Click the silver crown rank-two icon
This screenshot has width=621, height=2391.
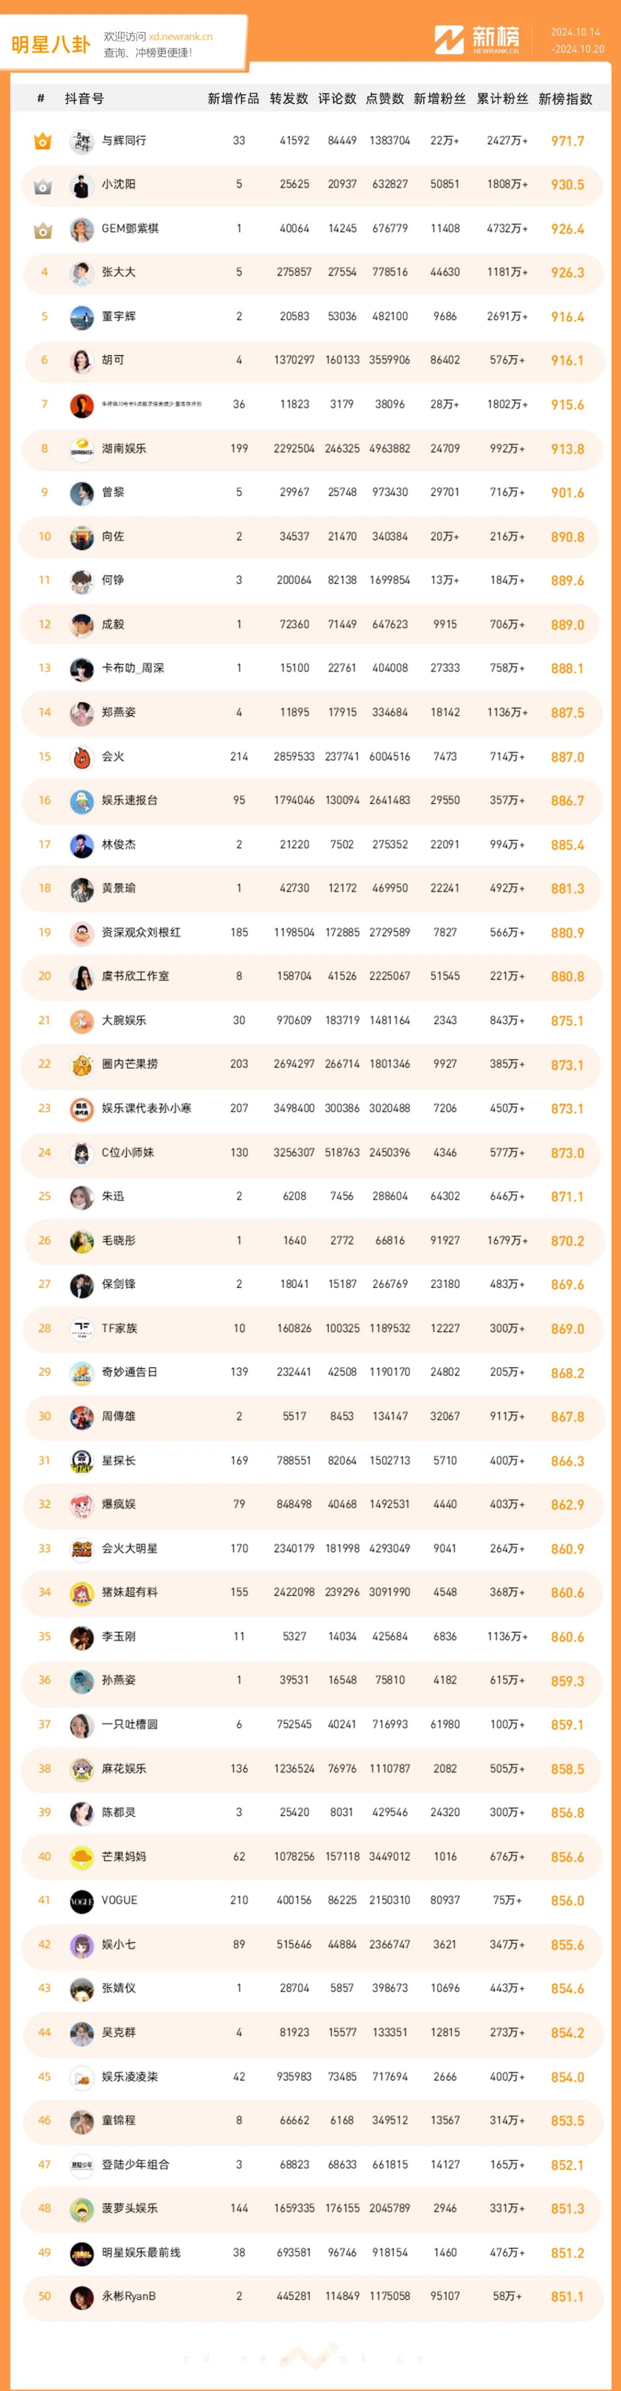(x=43, y=186)
